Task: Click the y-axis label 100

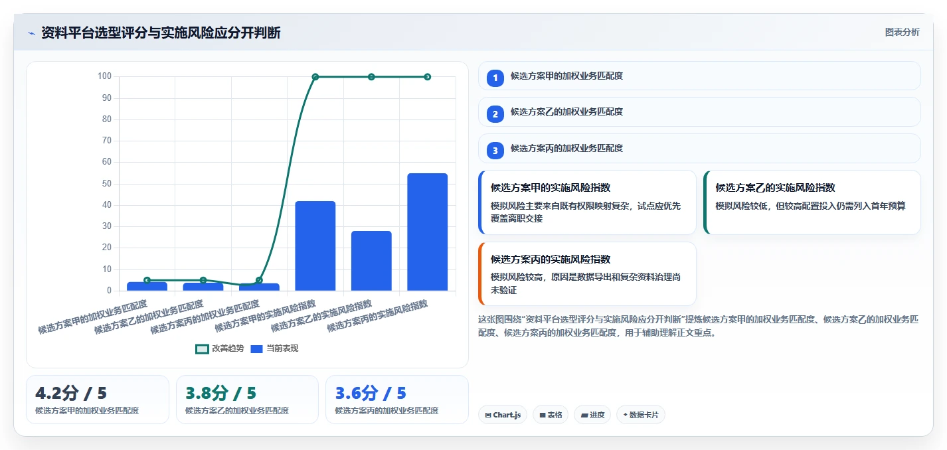Action: pyautogui.click(x=104, y=76)
